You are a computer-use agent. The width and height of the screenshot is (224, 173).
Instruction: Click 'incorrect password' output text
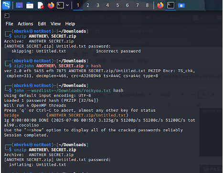[118, 51]
